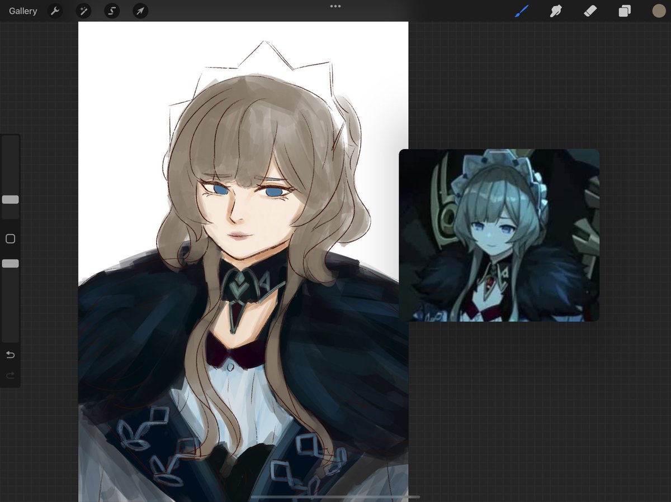Select the Brush tool

click(521, 11)
